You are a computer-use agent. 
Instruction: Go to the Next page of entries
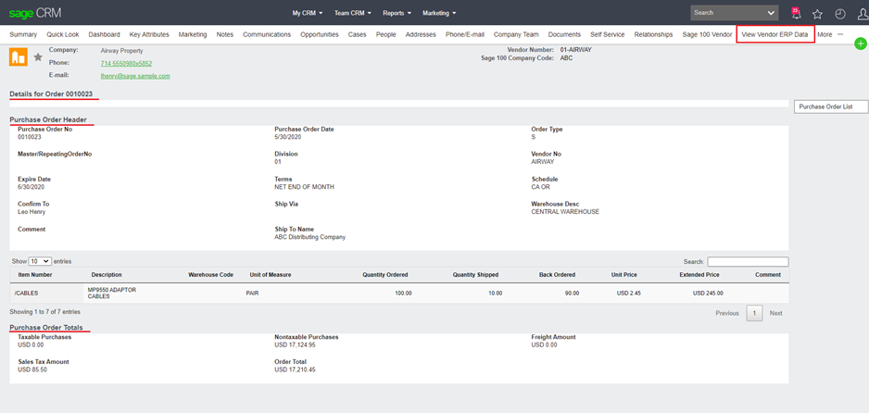pyautogui.click(x=776, y=313)
